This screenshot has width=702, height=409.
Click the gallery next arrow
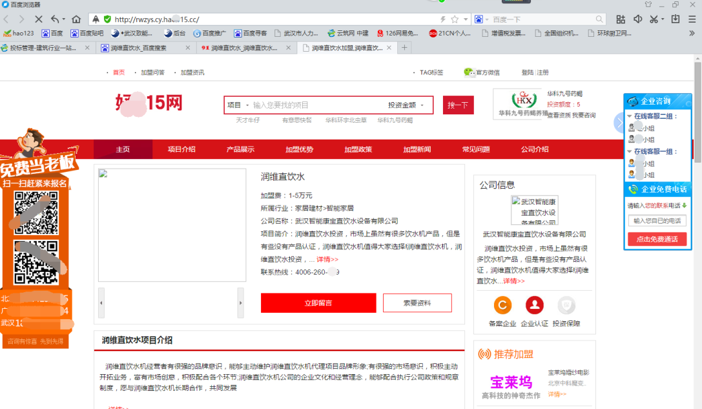[x=240, y=303]
